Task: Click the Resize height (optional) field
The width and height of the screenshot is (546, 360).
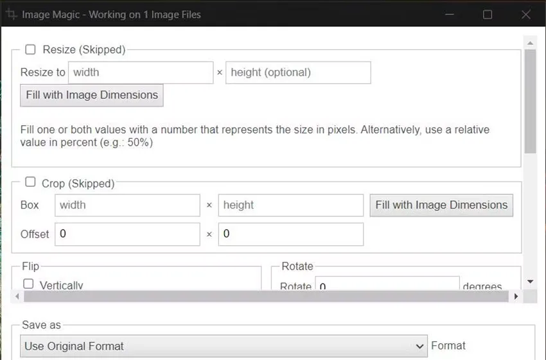Action: pos(298,73)
